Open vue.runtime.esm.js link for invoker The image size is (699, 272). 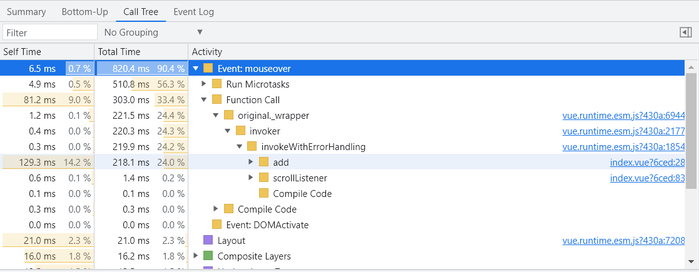[623, 131]
